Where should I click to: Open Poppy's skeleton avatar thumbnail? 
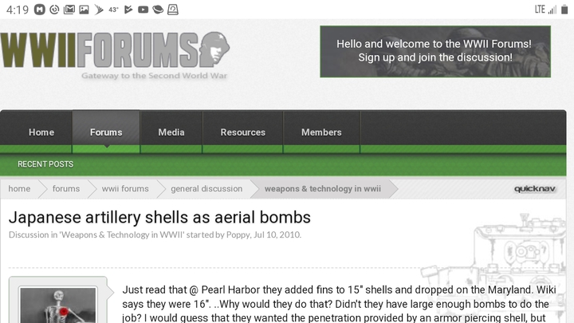(x=58, y=305)
